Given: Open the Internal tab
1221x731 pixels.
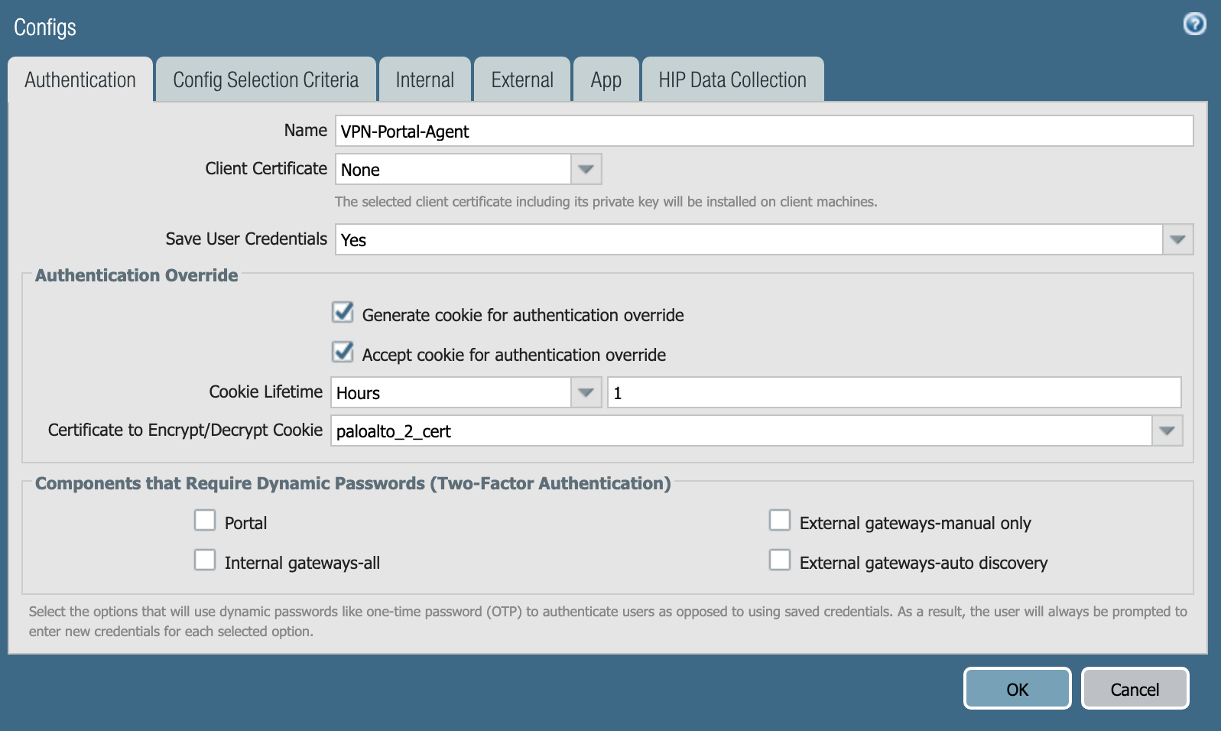Looking at the screenshot, I should coord(424,80).
